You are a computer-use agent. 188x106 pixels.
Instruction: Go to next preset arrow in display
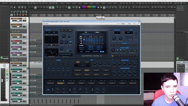coord(100,32)
